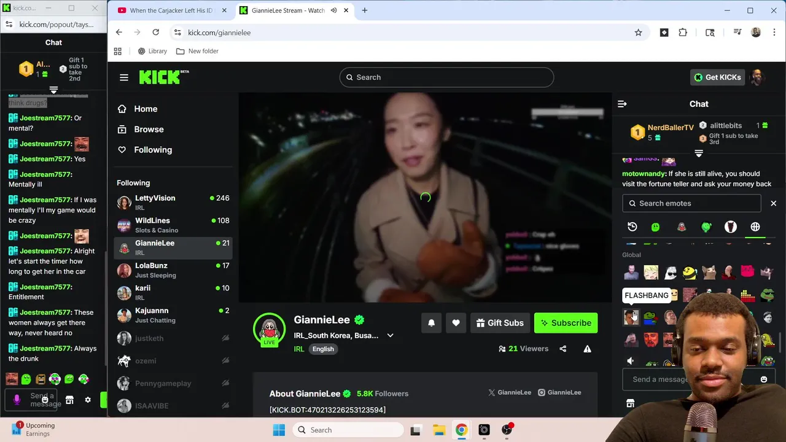
Task: Click the English language tag
Action: pyautogui.click(x=323, y=349)
